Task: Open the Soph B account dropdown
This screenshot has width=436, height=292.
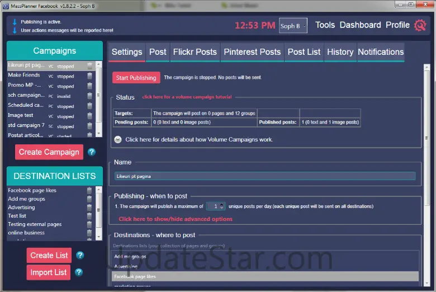Action: [x=293, y=26]
